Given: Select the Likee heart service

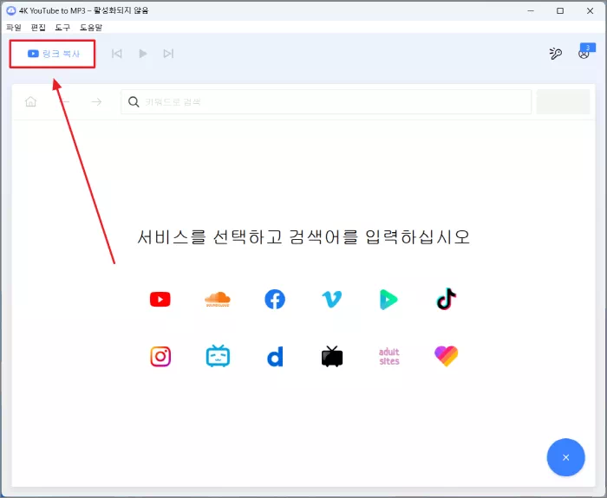Looking at the screenshot, I should pyautogui.click(x=447, y=356).
